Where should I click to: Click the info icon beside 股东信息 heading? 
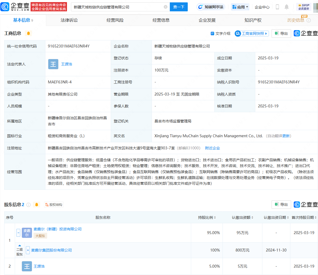pyautogui.click(x=28, y=205)
